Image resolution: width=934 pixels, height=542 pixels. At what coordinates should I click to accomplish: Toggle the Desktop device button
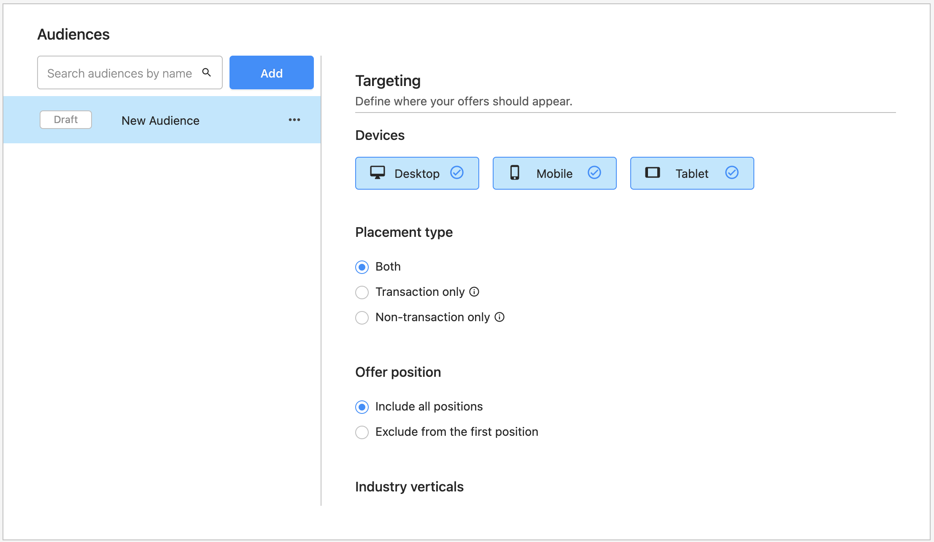click(x=417, y=173)
